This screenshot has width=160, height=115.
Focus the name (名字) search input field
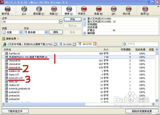[30, 22]
